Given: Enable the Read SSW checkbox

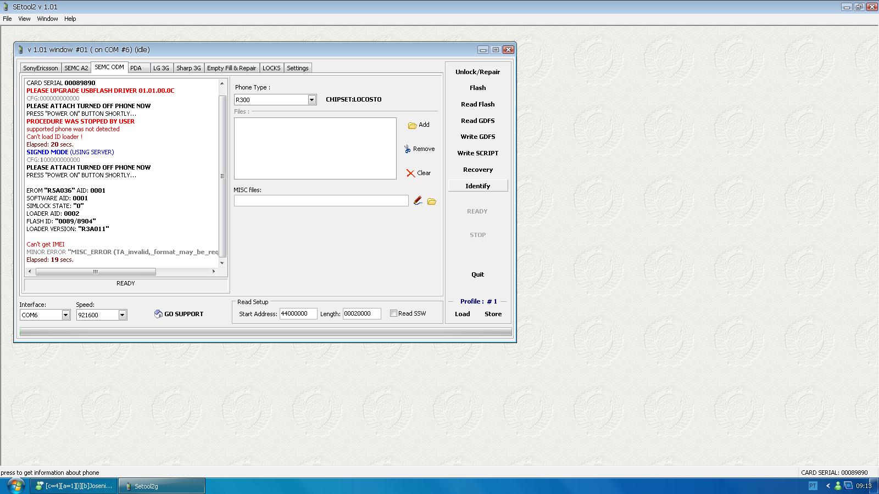Looking at the screenshot, I should pos(393,313).
